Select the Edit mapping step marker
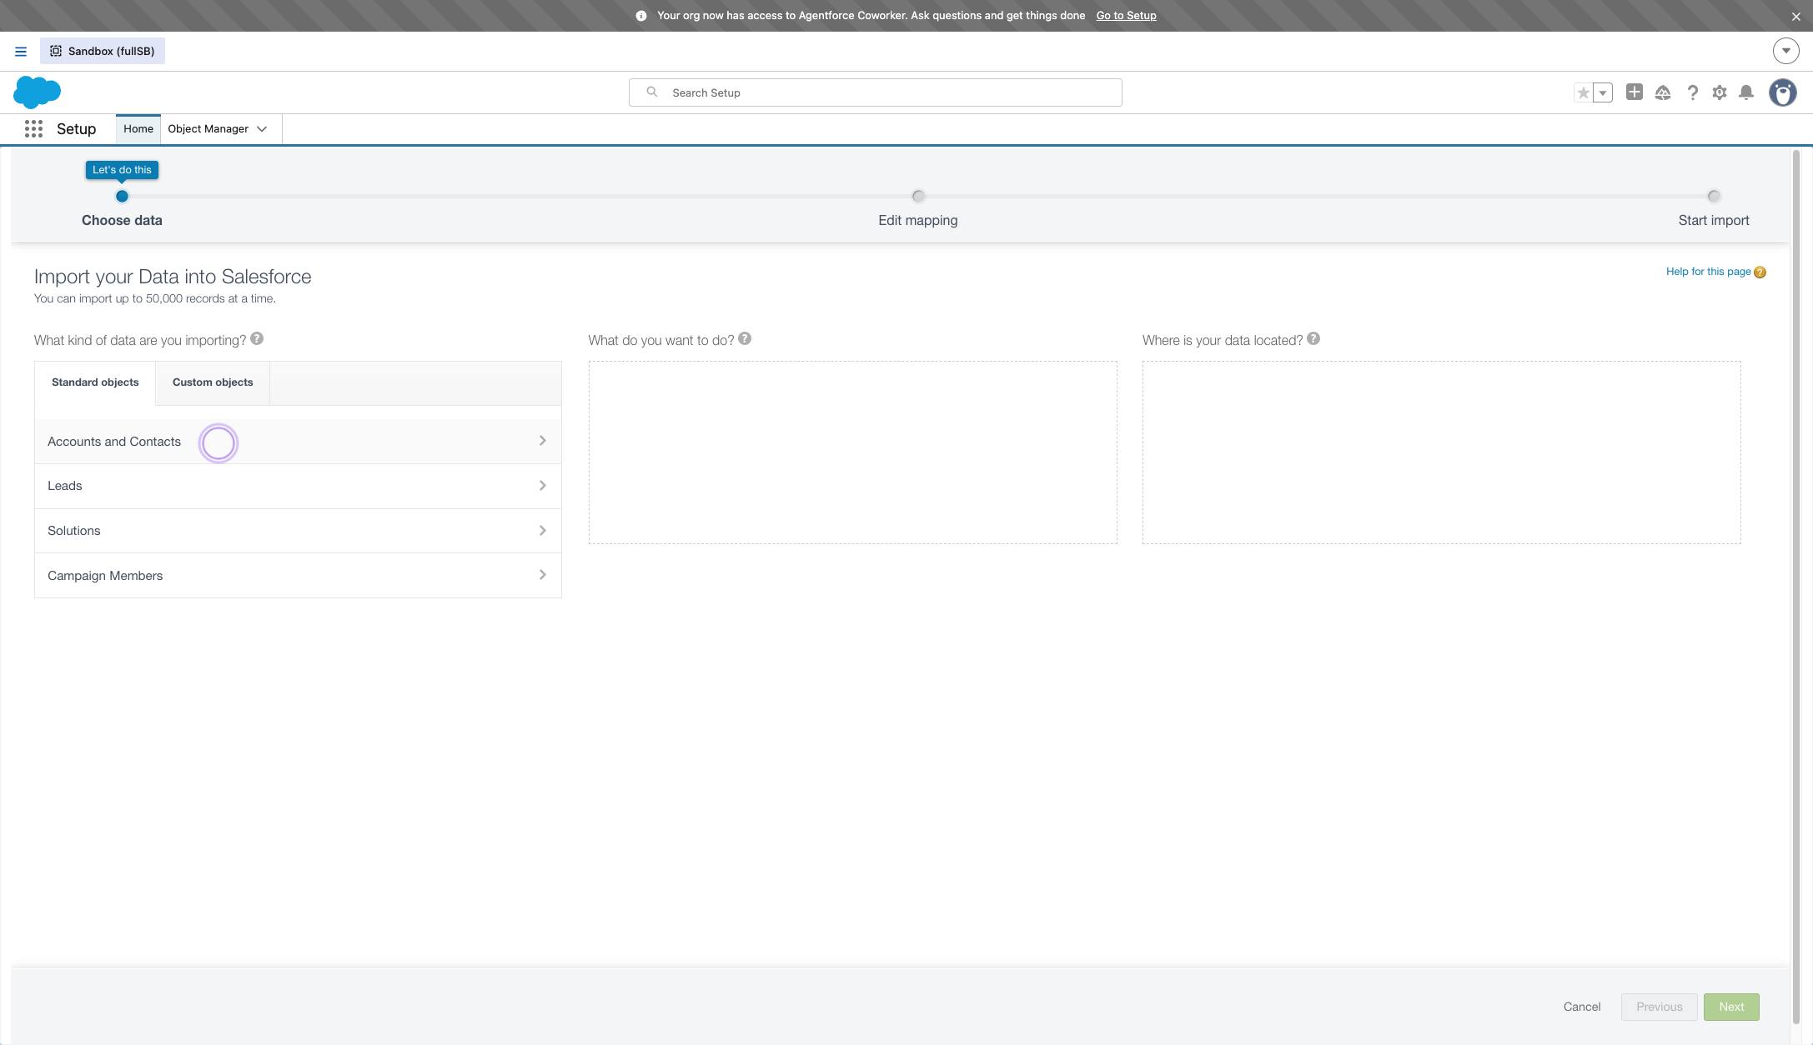The image size is (1813, 1045). tap(918, 197)
